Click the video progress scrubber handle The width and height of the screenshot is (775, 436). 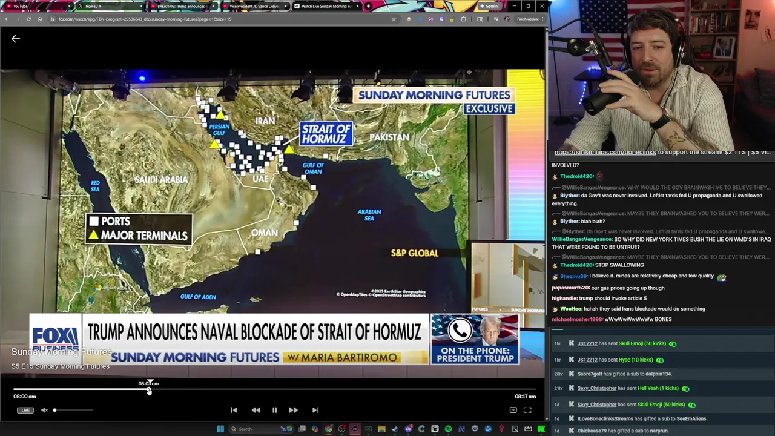pos(149,391)
